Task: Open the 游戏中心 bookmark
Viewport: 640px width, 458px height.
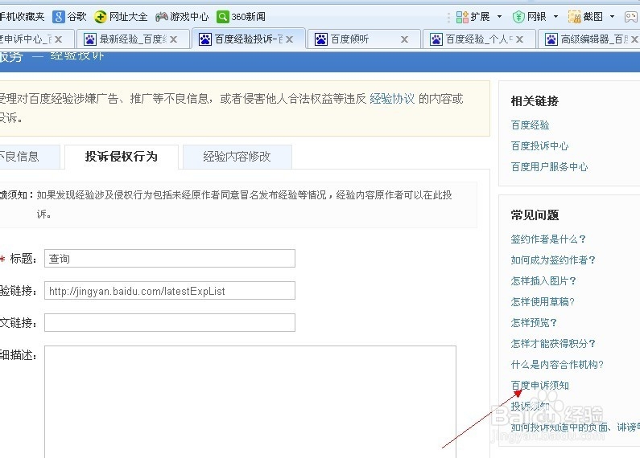Action: click(x=182, y=17)
